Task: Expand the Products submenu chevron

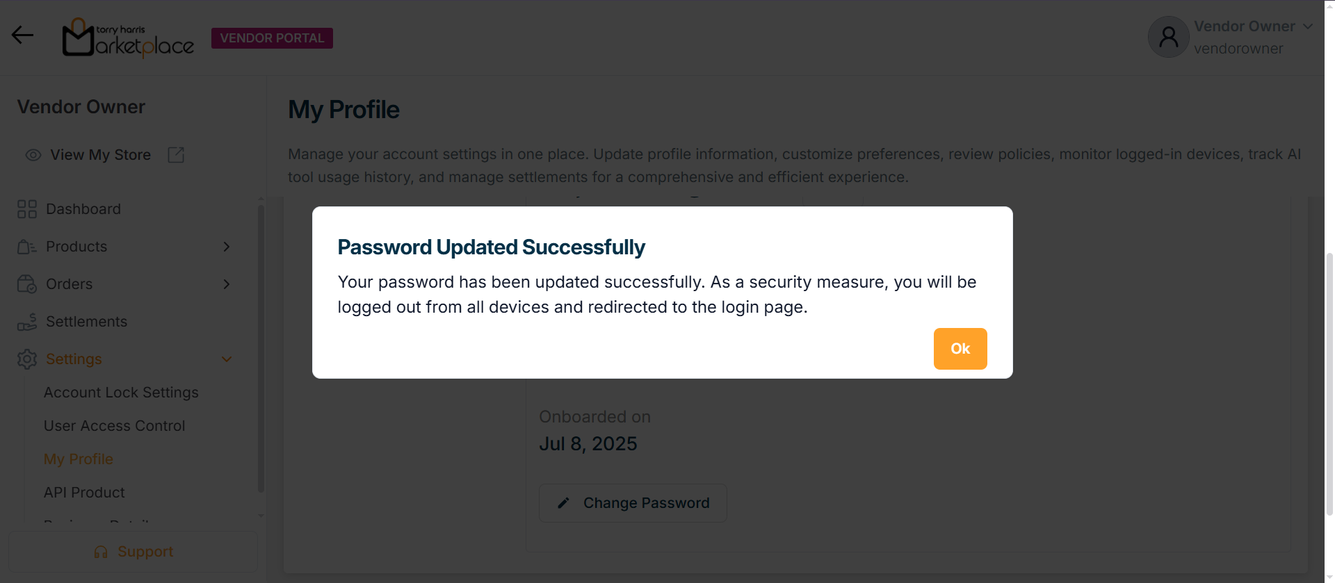Action: [226, 247]
